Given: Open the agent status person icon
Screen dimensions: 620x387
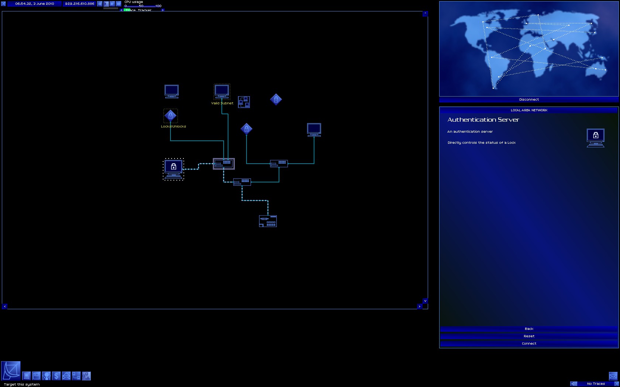Looking at the screenshot, I should (x=46, y=376).
